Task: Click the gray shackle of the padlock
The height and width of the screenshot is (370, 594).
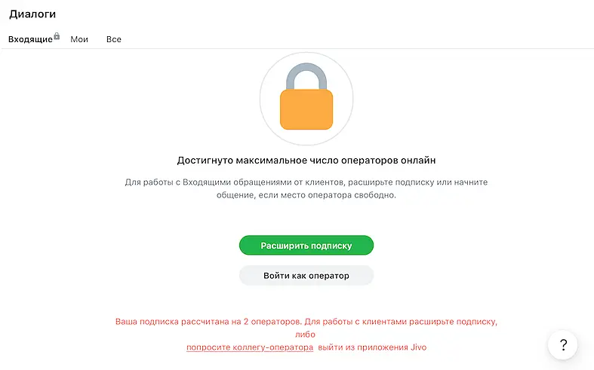Action: pyautogui.click(x=306, y=75)
